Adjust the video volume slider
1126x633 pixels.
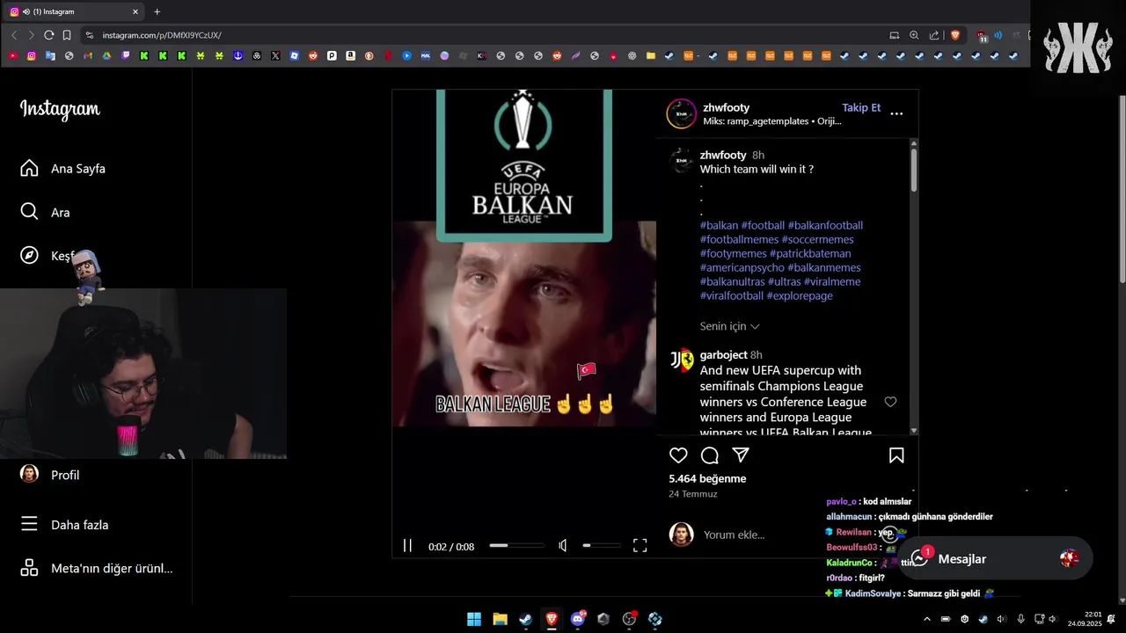[601, 546]
